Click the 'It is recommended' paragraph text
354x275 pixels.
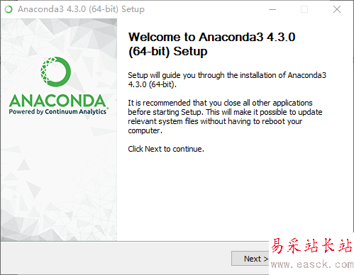click(225, 116)
